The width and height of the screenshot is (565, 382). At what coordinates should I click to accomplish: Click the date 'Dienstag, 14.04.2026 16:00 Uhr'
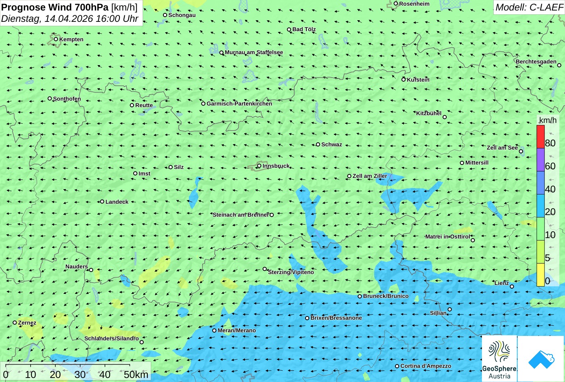pos(70,19)
